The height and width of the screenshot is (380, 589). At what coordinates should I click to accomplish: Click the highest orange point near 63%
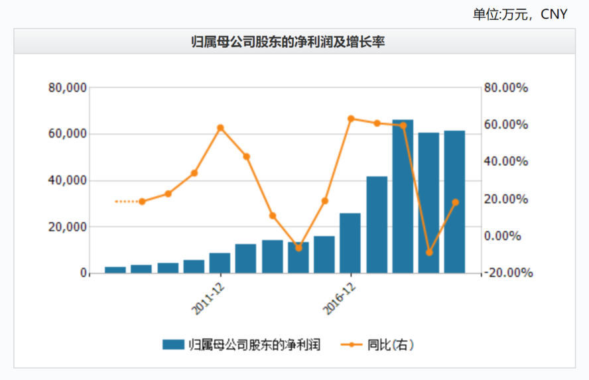coord(351,119)
